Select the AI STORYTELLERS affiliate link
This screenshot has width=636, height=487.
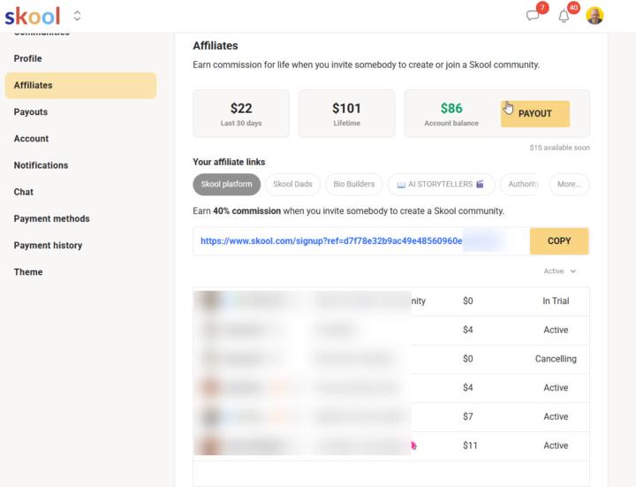[x=441, y=184]
